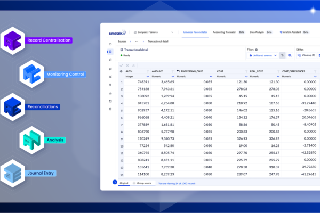
Task: Click the Monitoring Control hexagon icon
Action: [x=32, y=73]
